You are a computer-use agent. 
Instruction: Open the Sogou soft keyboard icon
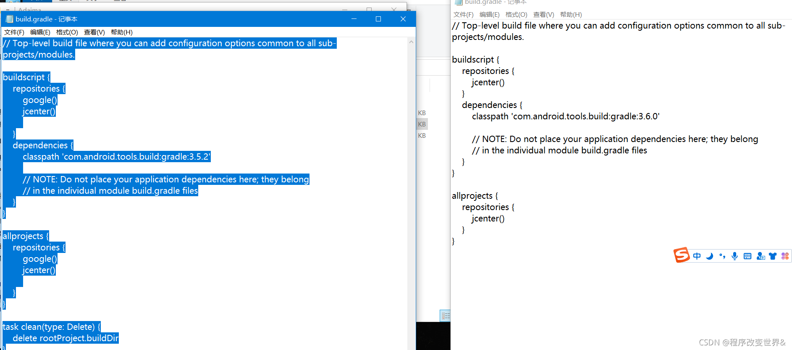(747, 256)
